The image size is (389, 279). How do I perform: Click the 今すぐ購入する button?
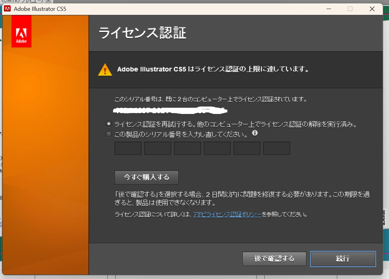coord(146,177)
